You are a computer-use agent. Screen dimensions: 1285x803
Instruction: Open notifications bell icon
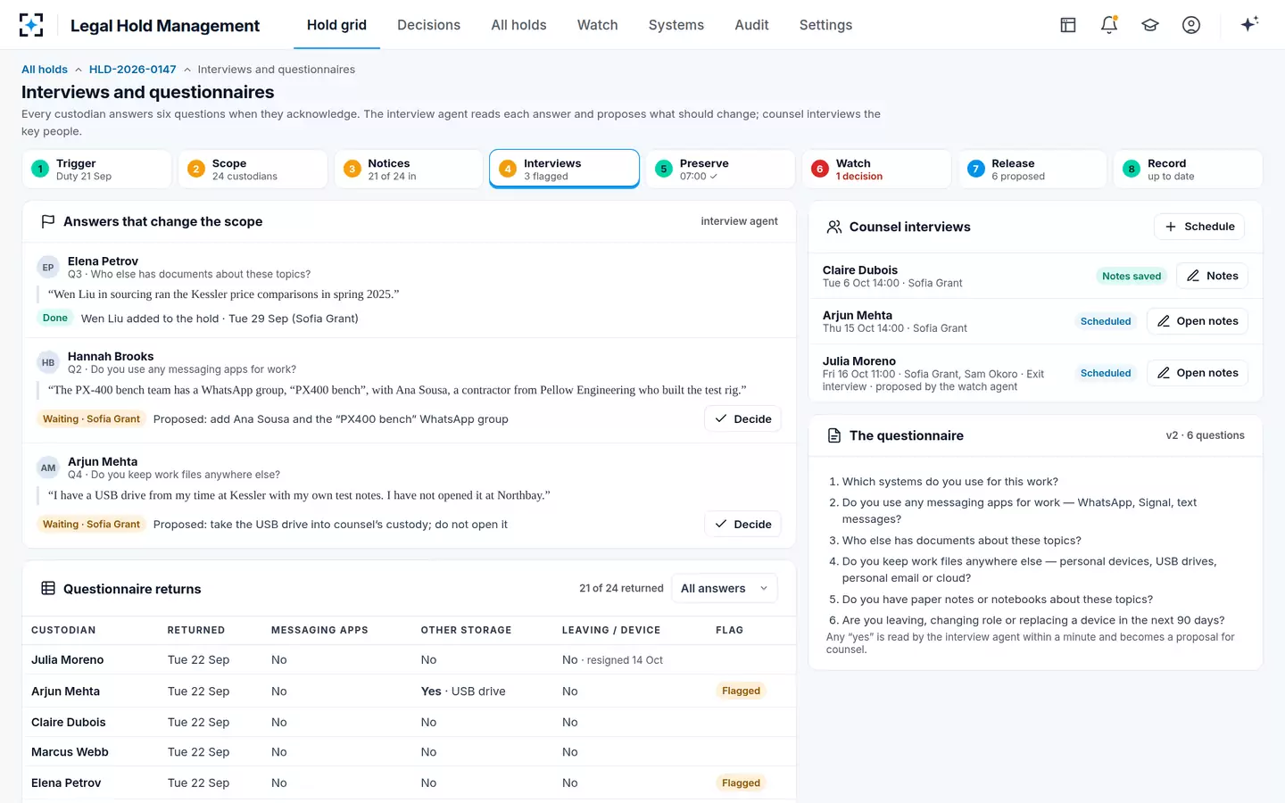click(x=1109, y=25)
